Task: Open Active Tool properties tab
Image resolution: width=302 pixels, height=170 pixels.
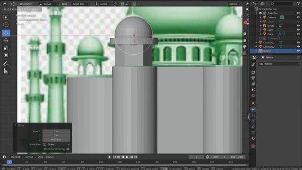Action: click(x=253, y=65)
